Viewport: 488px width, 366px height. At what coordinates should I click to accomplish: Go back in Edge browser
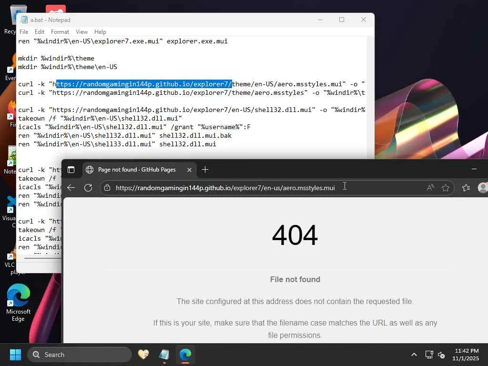pyautogui.click(x=71, y=188)
